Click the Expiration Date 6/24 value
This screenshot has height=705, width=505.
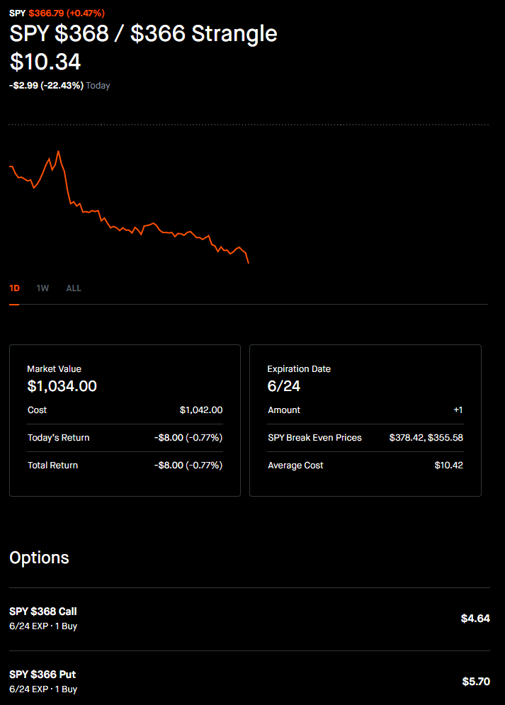(x=283, y=386)
